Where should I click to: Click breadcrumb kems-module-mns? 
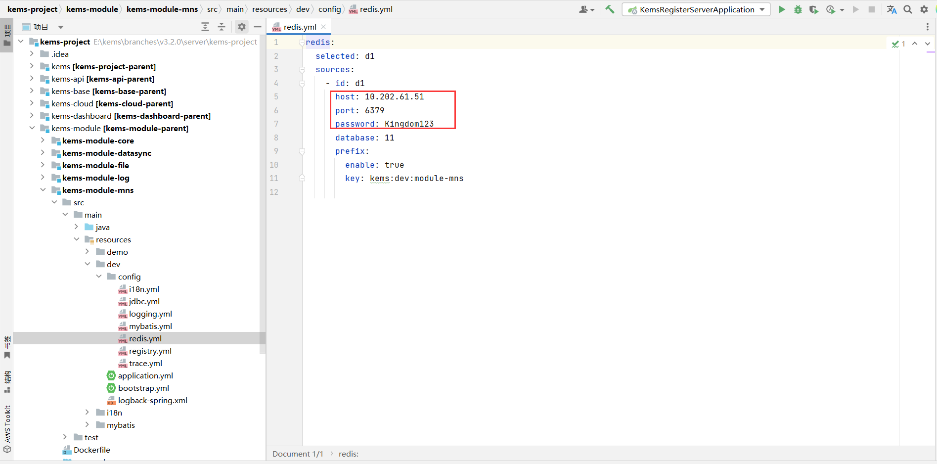[x=162, y=9]
